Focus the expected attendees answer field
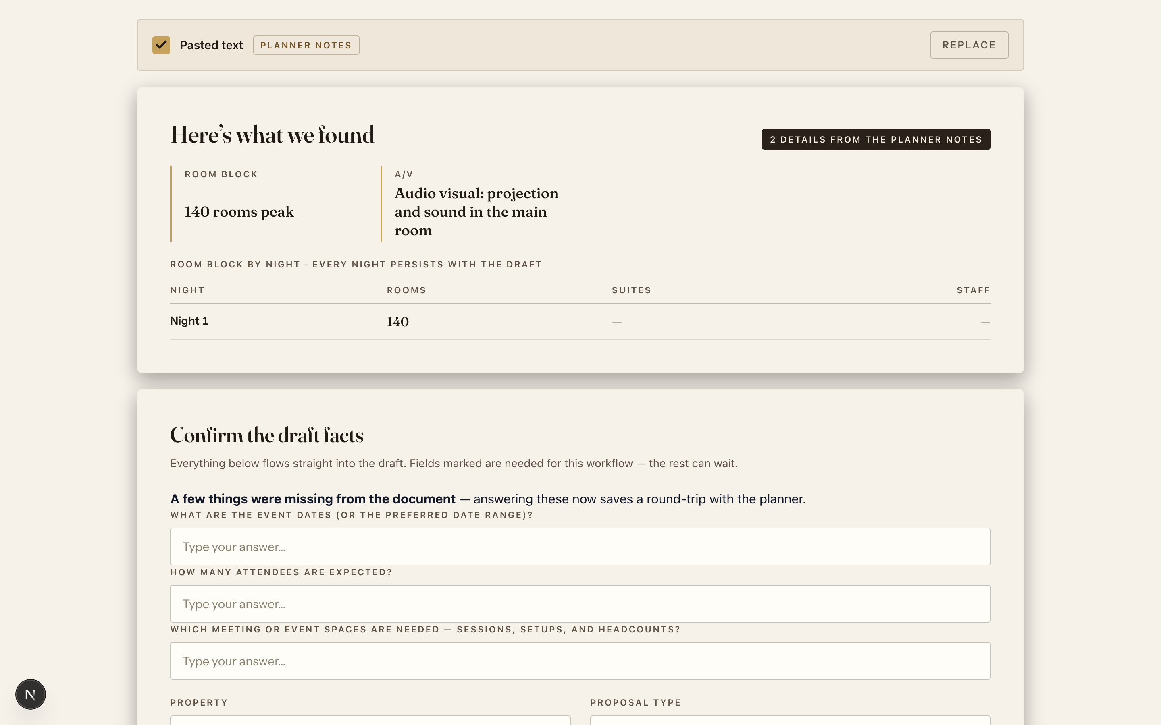 (x=580, y=604)
